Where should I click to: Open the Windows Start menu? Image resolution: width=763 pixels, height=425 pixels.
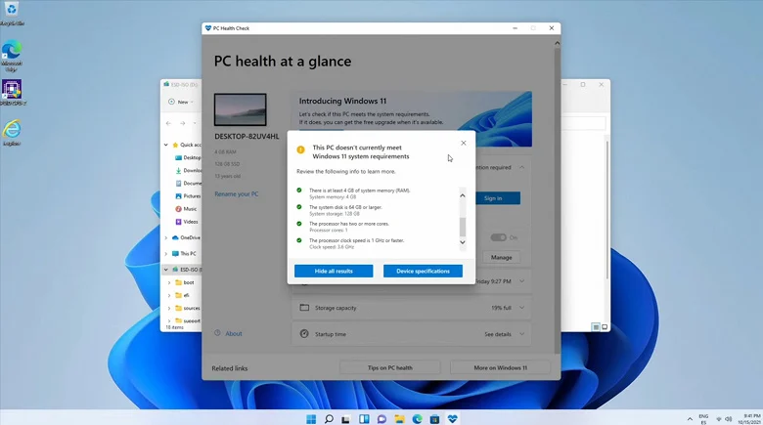(311, 419)
